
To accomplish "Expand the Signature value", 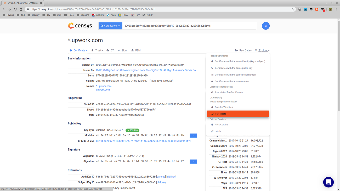I will 193,161.
